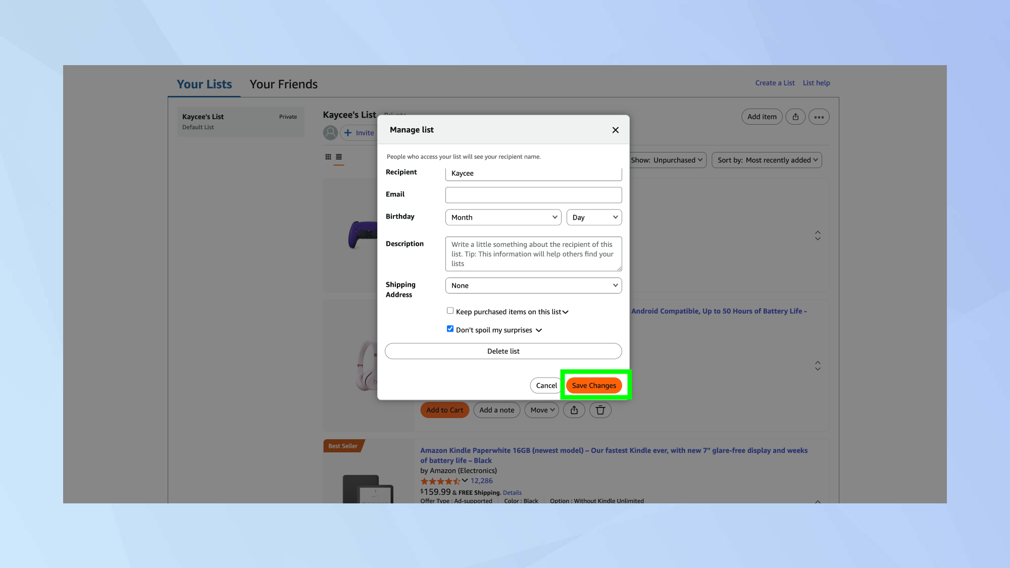
Task: Click the trash icon to delete item
Action: (600, 410)
